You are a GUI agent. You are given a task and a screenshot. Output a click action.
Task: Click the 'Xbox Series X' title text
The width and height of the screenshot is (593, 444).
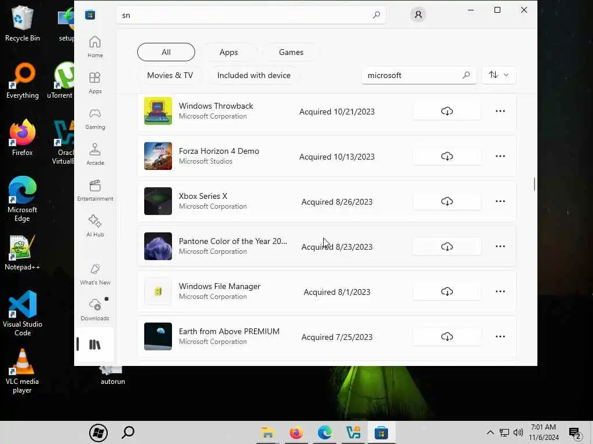203,196
